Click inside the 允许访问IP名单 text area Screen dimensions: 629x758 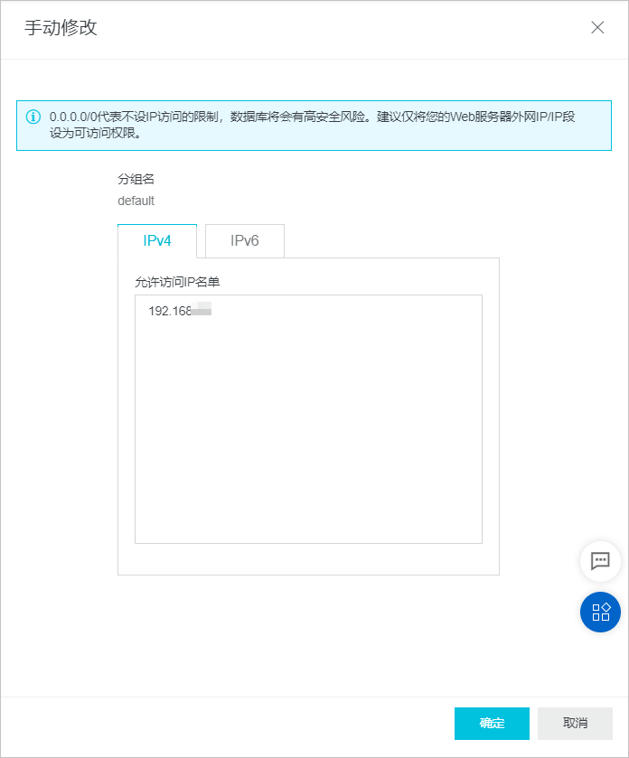(308, 419)
